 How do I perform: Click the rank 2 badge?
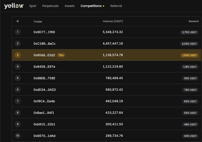18,43
